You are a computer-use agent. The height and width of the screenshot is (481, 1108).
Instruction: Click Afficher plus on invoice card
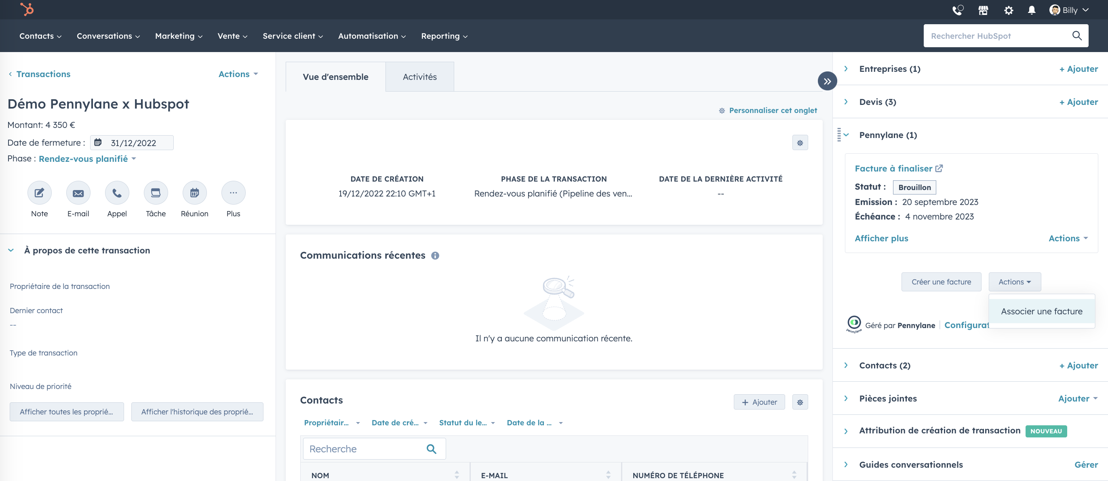[x=881, y=238]
